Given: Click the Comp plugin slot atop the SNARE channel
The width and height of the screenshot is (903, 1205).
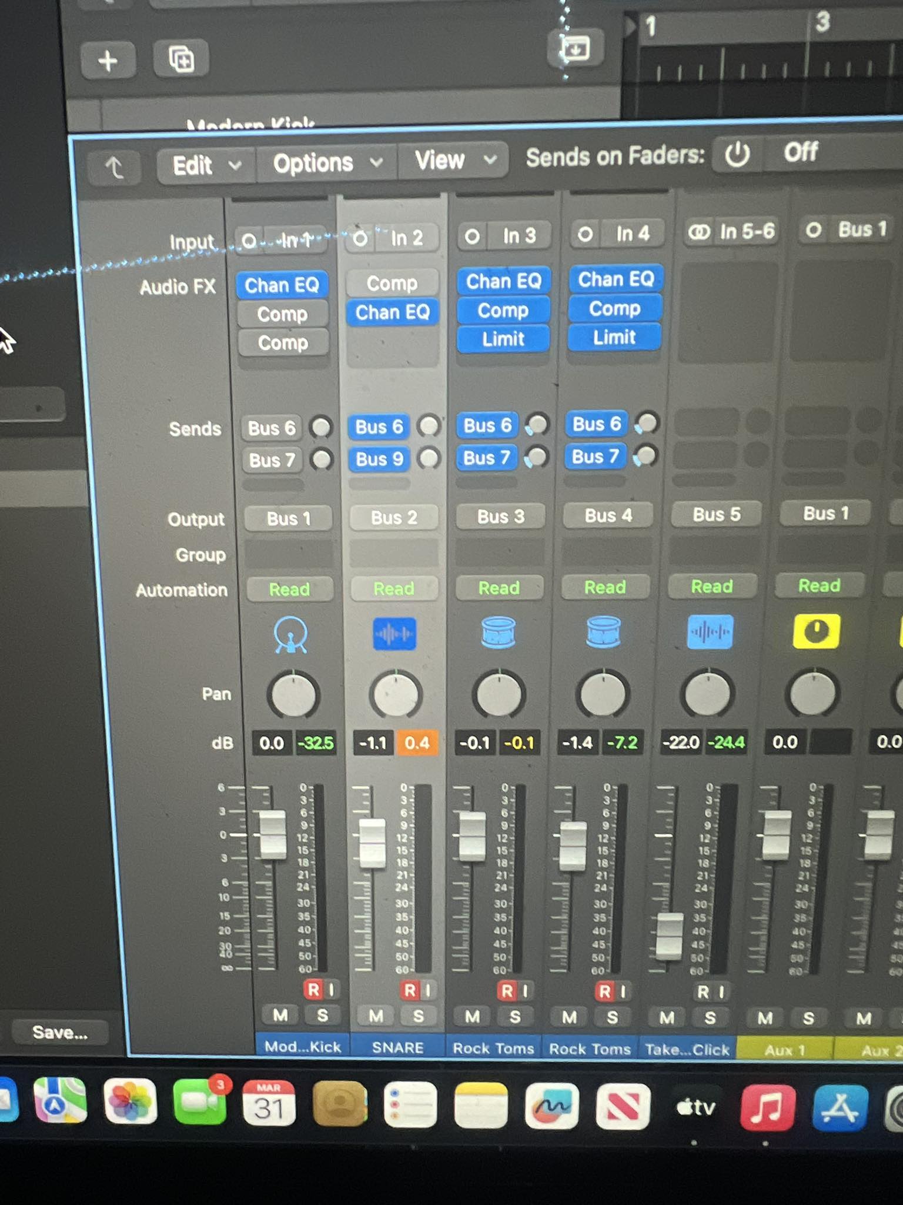Looking at the screenshot, I should coord(392,284).
